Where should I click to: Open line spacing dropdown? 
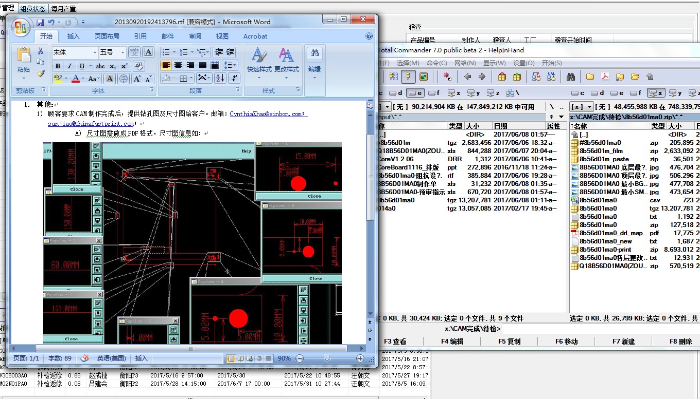click(230, 65)
